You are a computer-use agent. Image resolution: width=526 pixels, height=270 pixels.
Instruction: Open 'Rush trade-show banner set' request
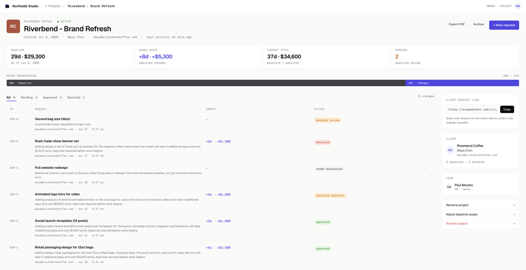tap(57, 141)
